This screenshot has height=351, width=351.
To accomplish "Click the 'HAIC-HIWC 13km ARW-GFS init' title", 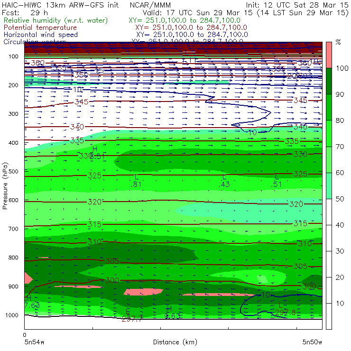I will [60, 5].
